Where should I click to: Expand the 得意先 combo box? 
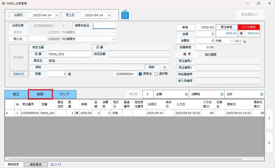[113, 32]
